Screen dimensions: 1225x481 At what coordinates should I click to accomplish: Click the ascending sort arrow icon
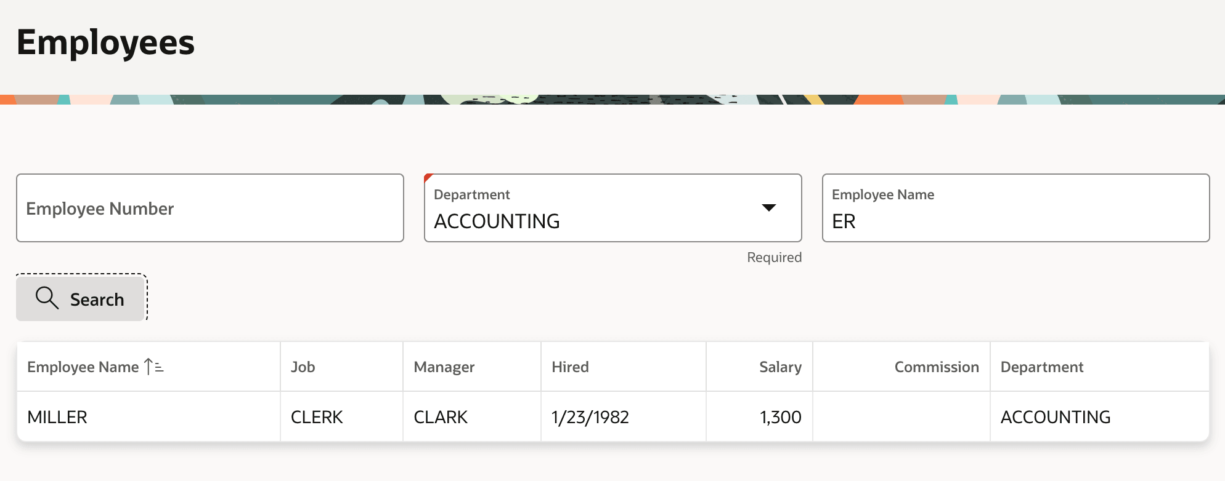click(x=153, y=367)
